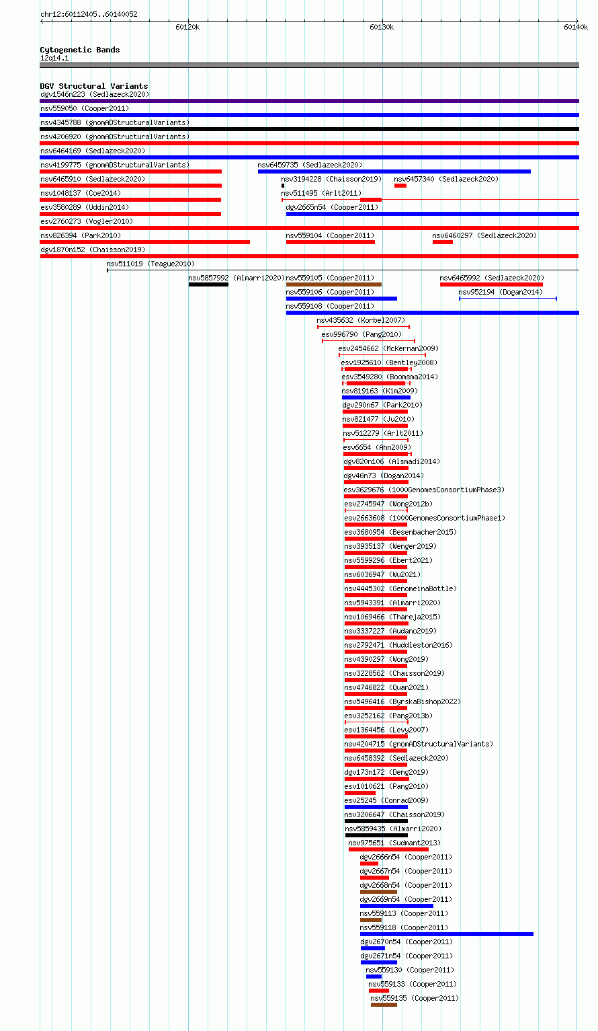Screen dimensions: 598x1031
Task: Click the chr12:60112405..60140052 region label
Action: pos(89,14)
